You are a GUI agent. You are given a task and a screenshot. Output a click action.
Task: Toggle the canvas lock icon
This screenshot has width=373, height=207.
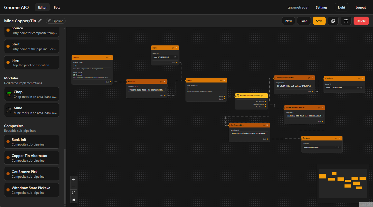74,200
